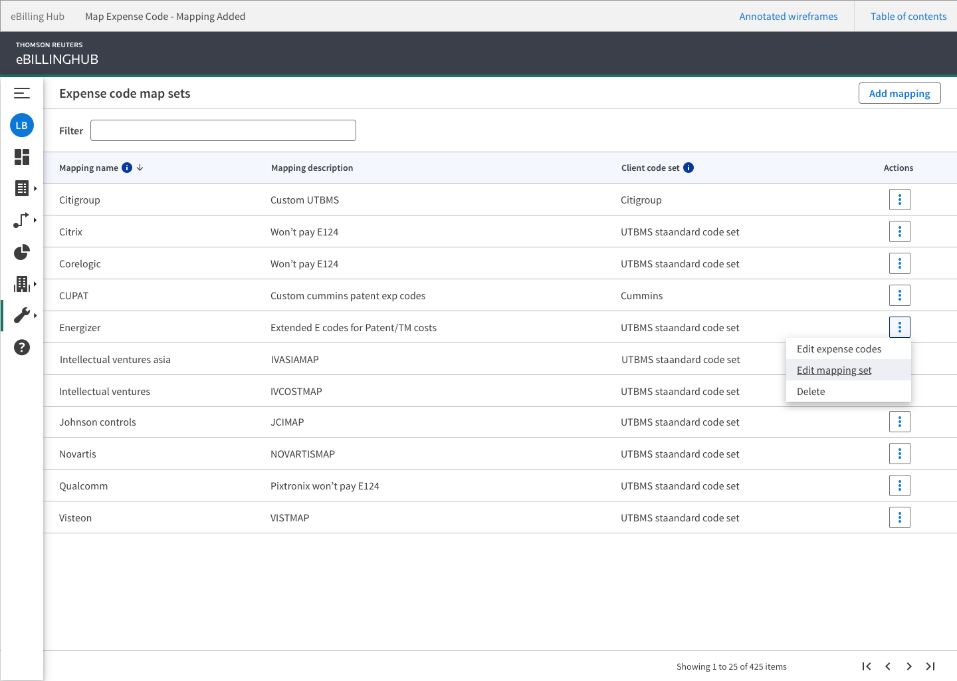This screenshot has width=957, height=681.
Task: Open the building clients icon in sidebar
Action: (22, 284)
